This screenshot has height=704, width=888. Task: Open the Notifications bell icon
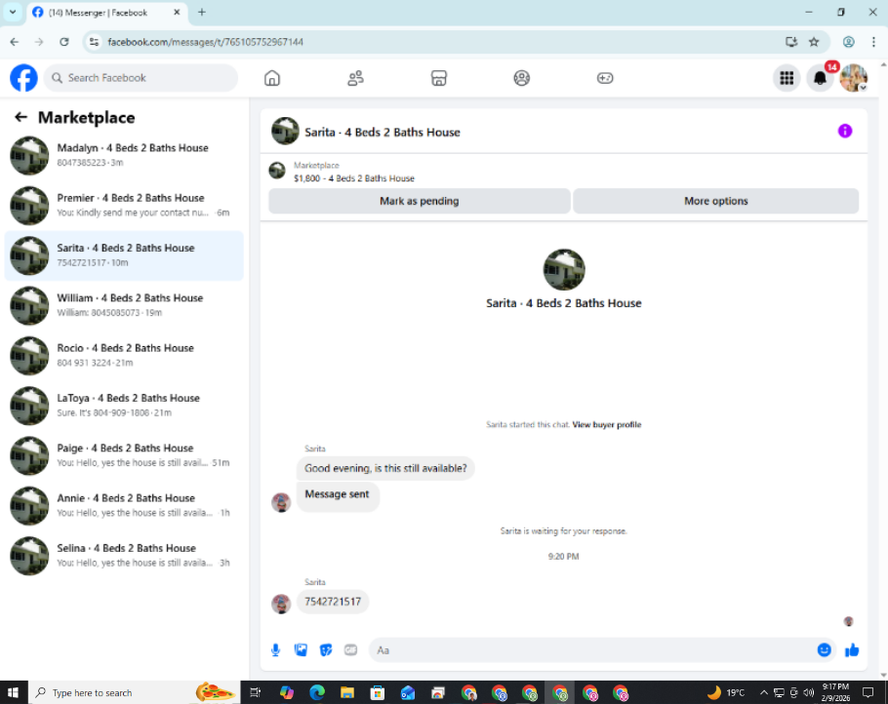(x=820, y=78)
